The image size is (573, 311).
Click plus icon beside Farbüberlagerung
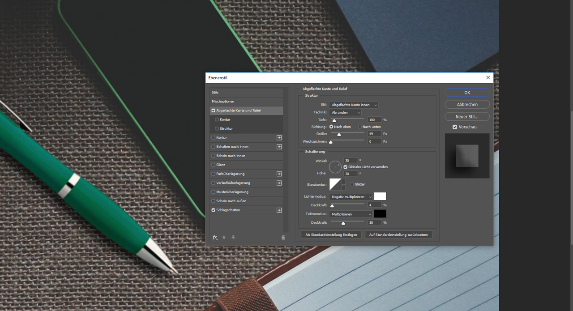pyautogui.click(x=279, y=174)
